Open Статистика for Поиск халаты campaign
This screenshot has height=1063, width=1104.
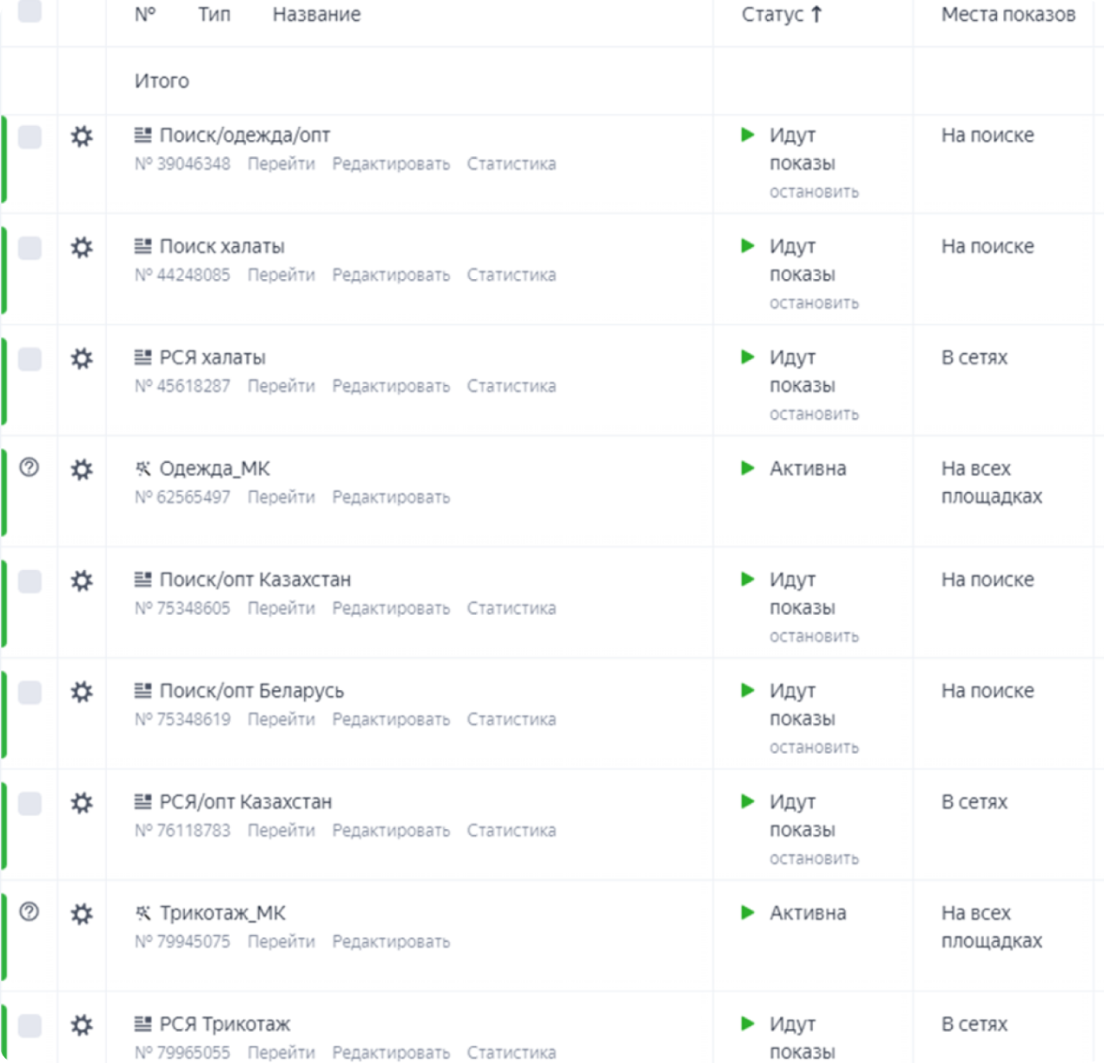[511, 275]
